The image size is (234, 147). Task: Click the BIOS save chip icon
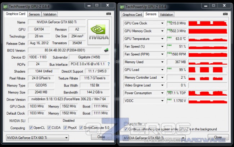[106, 50]
